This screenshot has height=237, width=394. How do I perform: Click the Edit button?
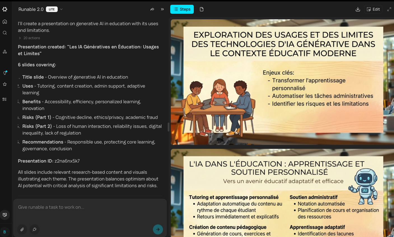tap(373, 9)
